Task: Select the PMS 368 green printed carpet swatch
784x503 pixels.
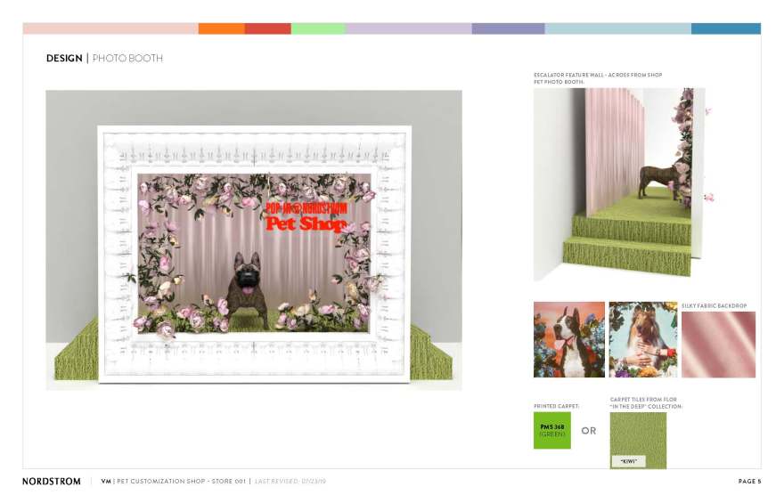Action: pos(551,430)
